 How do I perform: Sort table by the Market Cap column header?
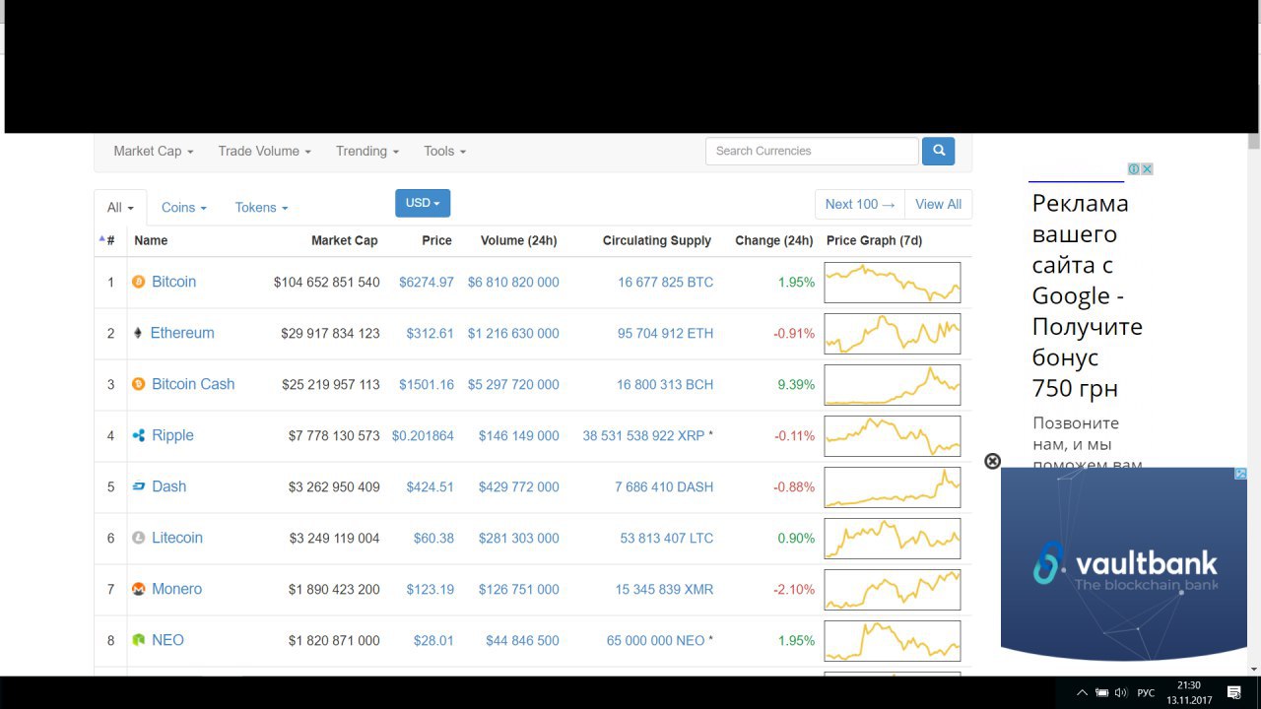tap(345, 240)
